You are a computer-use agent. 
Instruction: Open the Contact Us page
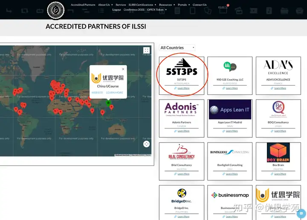[x=200, y=5]
